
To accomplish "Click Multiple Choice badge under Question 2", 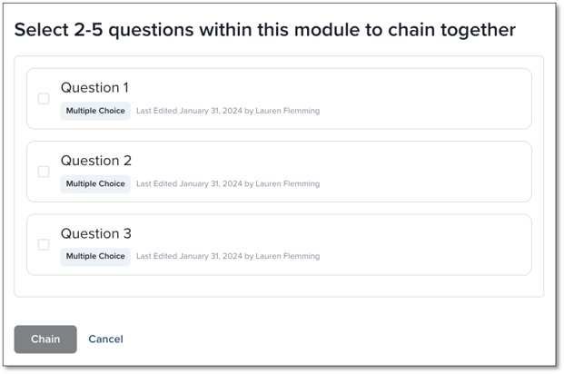I will pos(95,183).
